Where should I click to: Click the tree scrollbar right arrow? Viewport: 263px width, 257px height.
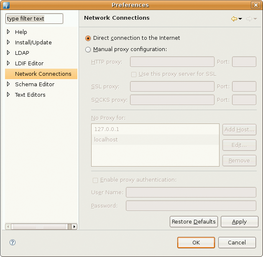click(74, 226)
